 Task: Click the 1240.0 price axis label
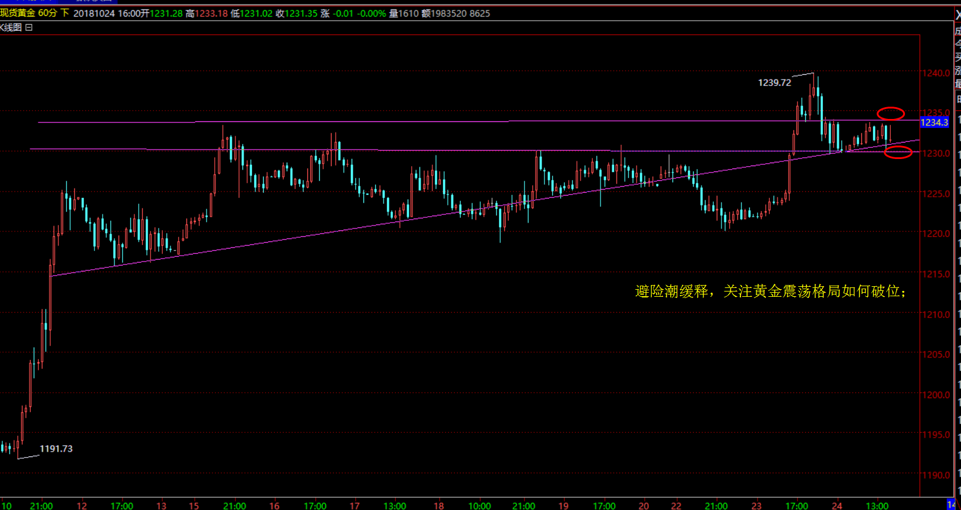[x=936, y=73]
